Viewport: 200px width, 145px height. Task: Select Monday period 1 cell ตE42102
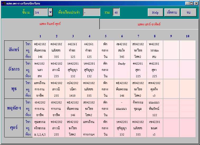click(40, 50)
